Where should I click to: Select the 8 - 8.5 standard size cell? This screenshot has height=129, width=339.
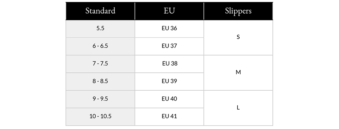(x=100, y=81)
